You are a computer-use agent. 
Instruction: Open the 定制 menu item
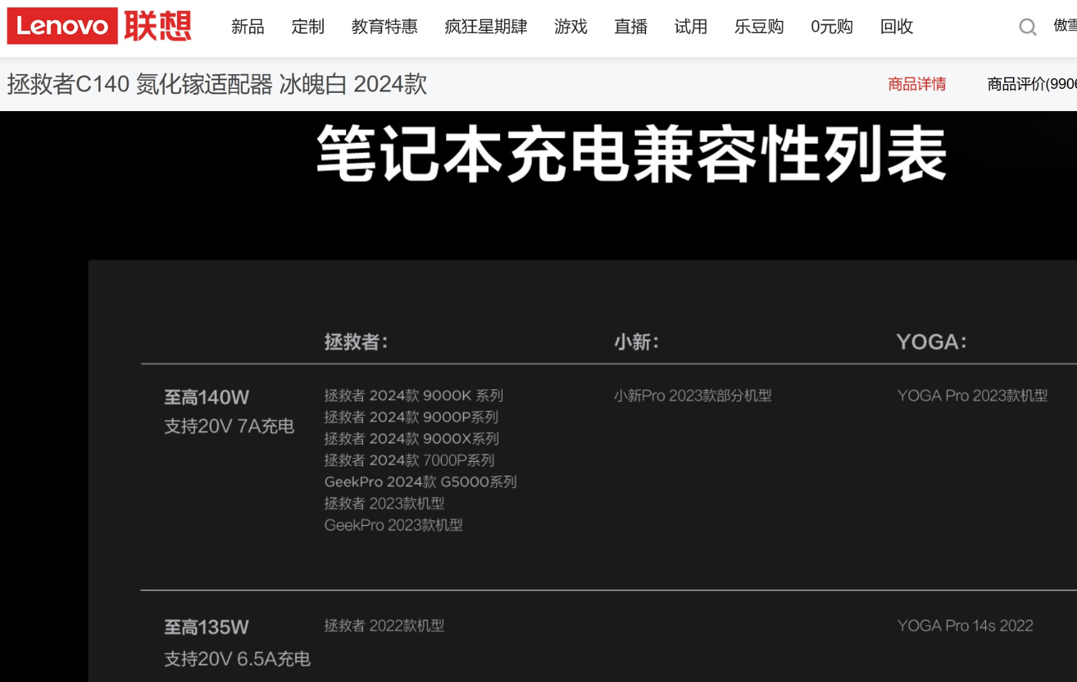[308, 27]
